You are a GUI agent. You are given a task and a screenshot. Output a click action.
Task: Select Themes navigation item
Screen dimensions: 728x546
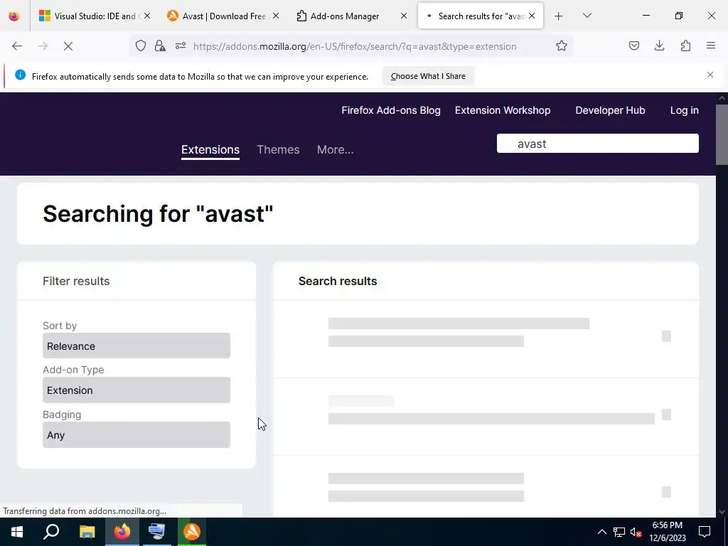278,149
